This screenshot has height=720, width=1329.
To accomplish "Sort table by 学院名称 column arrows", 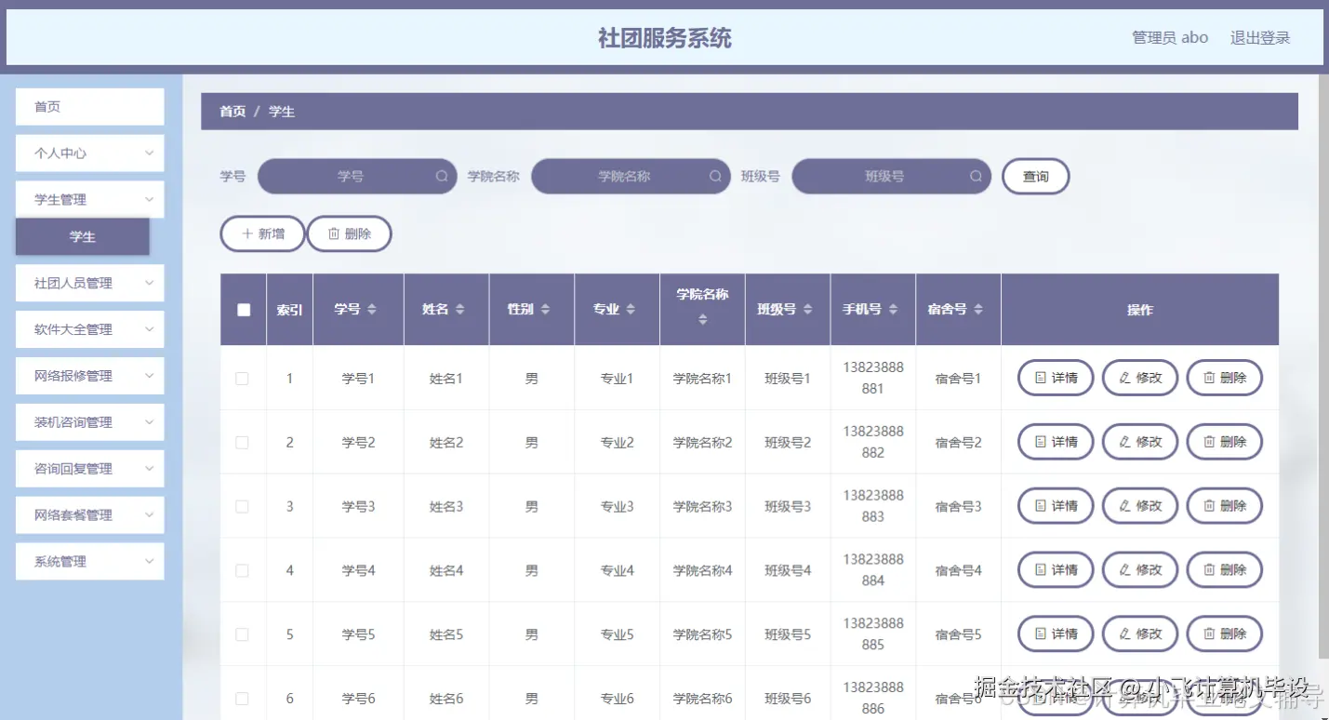I will pyautogui.click(x=703, y=319).
